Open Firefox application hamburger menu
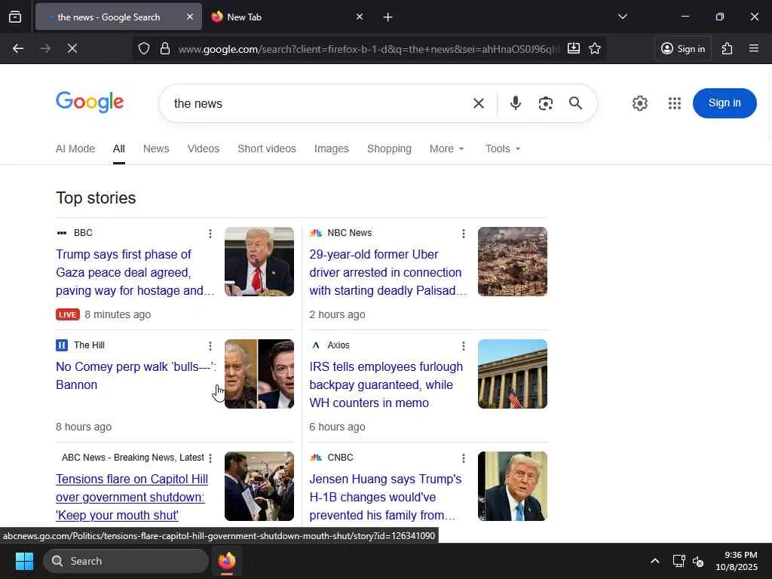 click(754, 48)
